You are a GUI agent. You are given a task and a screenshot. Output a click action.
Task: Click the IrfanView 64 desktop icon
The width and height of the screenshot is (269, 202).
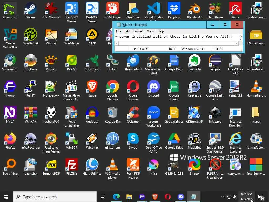coord(51,10)
